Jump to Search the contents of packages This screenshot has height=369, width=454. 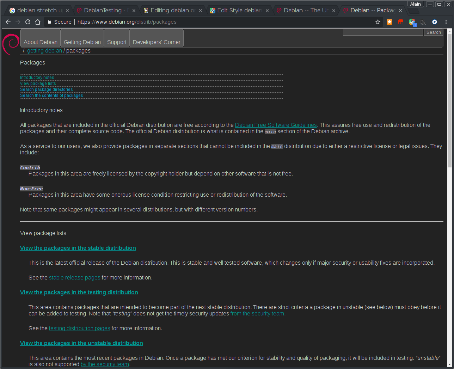point(51,95)
